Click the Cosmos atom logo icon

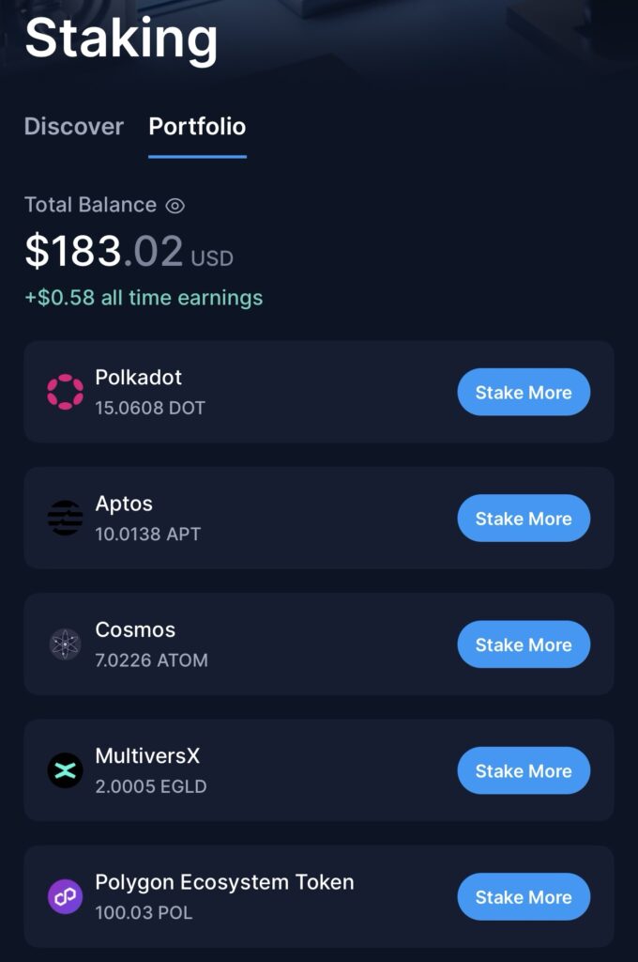point(65,644)
